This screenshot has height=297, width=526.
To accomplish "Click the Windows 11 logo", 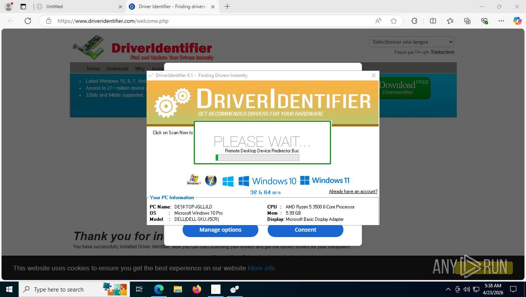I will [325, 180].
